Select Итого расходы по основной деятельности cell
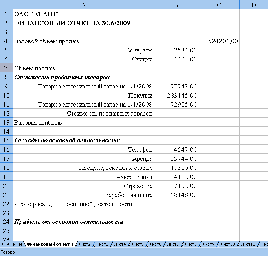Screen dimensions: 268x256 click(83, 204)
